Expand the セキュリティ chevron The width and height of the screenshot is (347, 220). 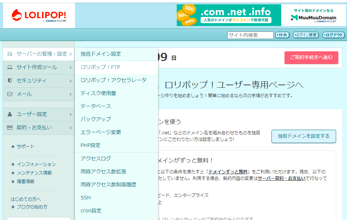click(70, 81)
